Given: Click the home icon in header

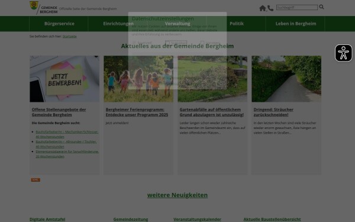Looking at the screenshot, I should 262,8.
